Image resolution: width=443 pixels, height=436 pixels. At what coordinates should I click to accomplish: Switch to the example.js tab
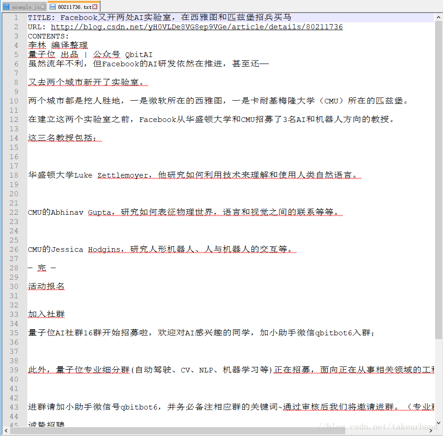click(x=24, y=7)
